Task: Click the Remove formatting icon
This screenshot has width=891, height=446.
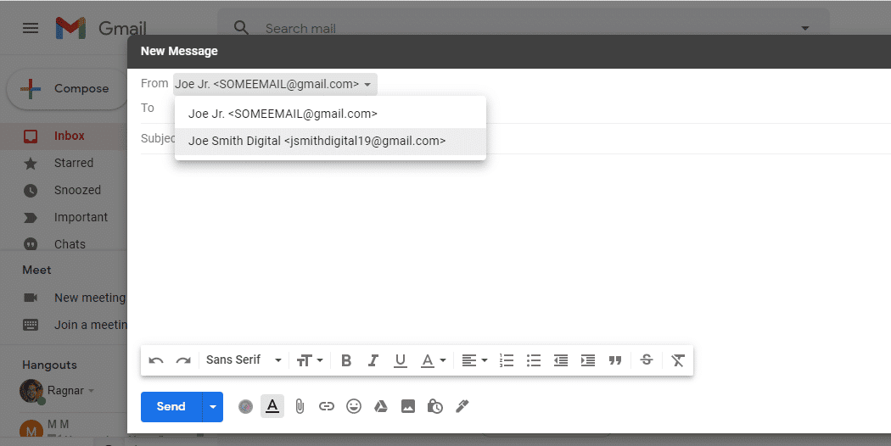Action: click(x=677, y=360)
